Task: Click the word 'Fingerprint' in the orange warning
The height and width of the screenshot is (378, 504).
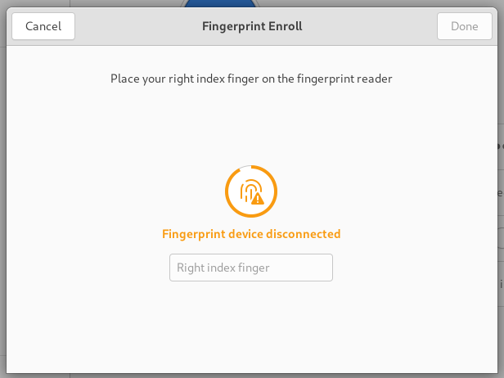Action: [194, 234]
